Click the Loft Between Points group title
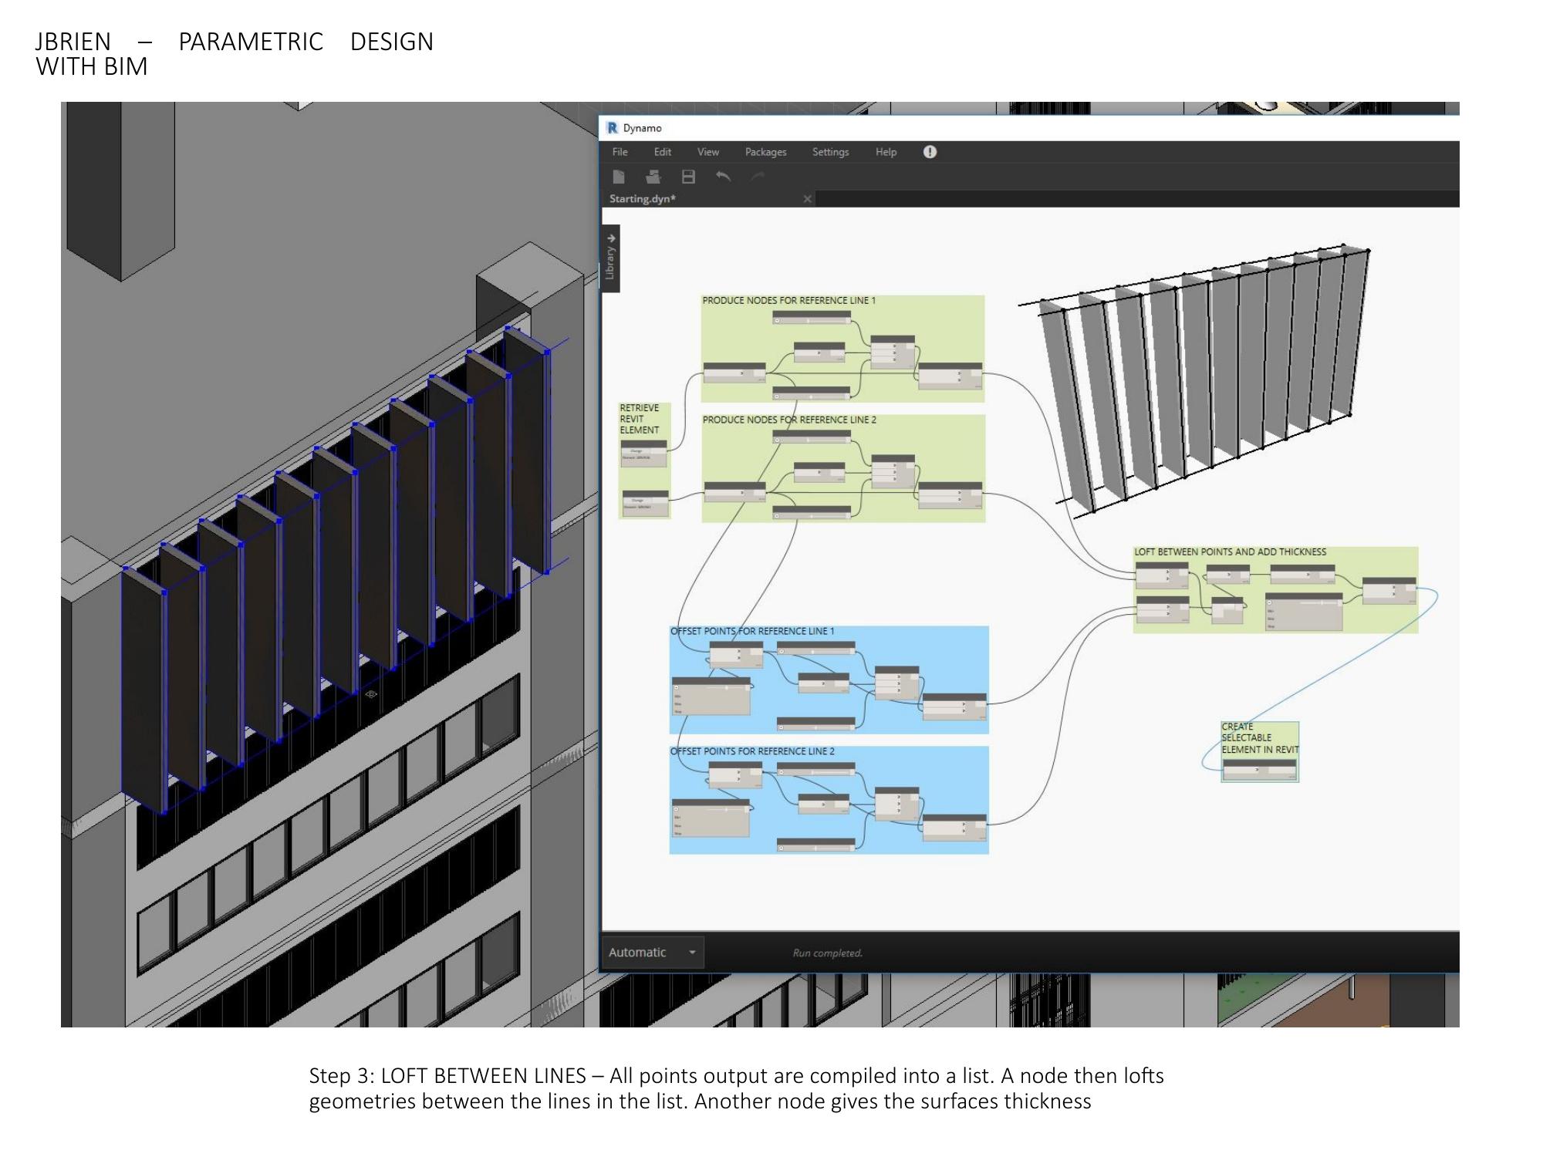The height and width of the screenshot is (1157, 1543). [x=1230, y=552]
